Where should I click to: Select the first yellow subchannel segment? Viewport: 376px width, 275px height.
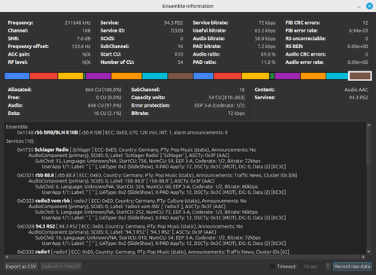71,76
